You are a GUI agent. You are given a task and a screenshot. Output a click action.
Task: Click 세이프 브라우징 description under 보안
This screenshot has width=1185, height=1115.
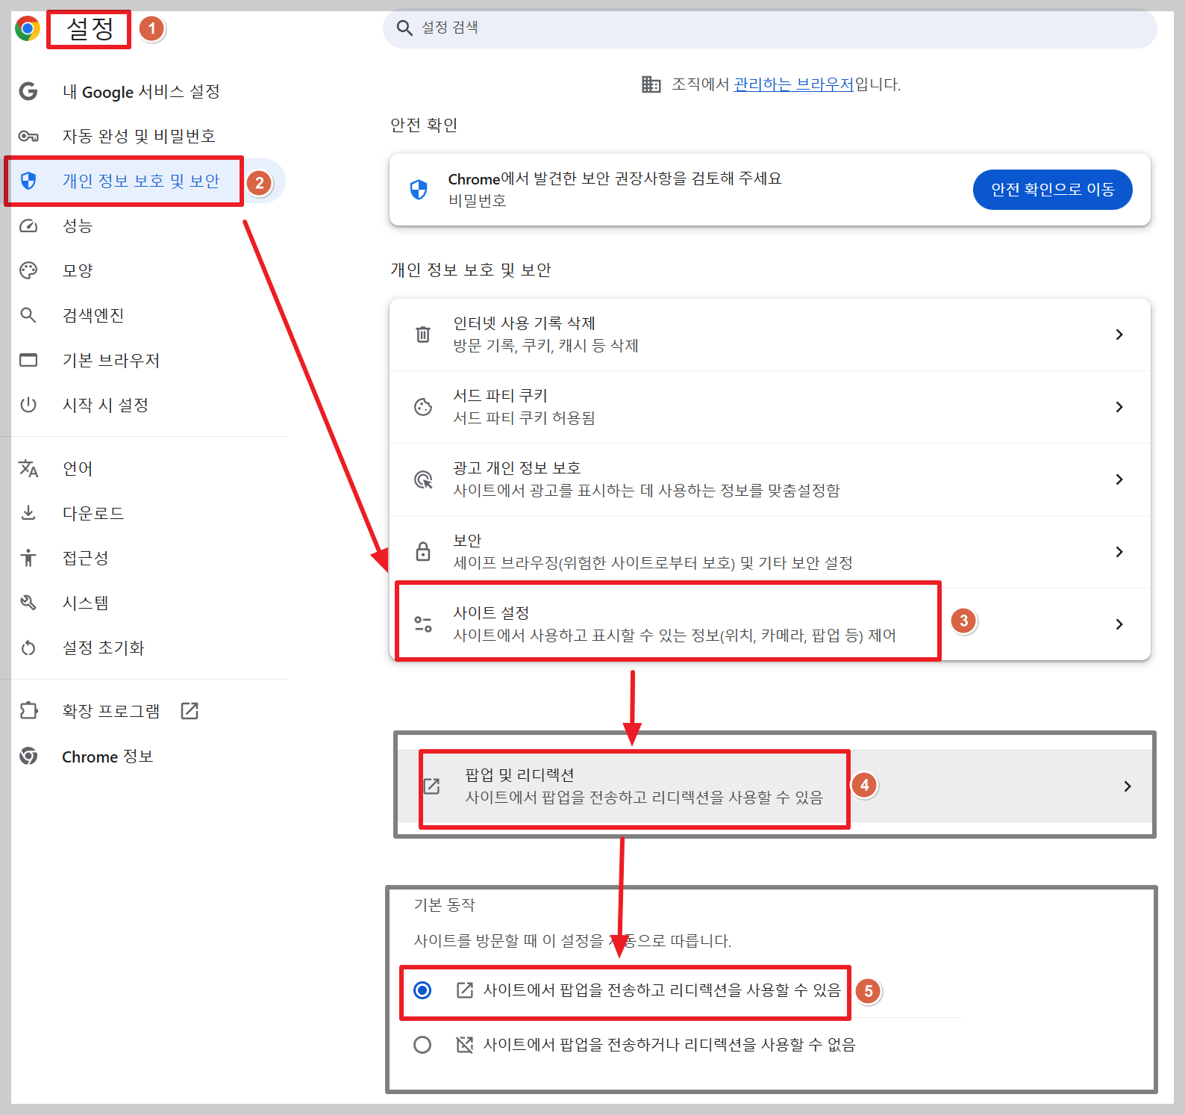tap(653, 563)
